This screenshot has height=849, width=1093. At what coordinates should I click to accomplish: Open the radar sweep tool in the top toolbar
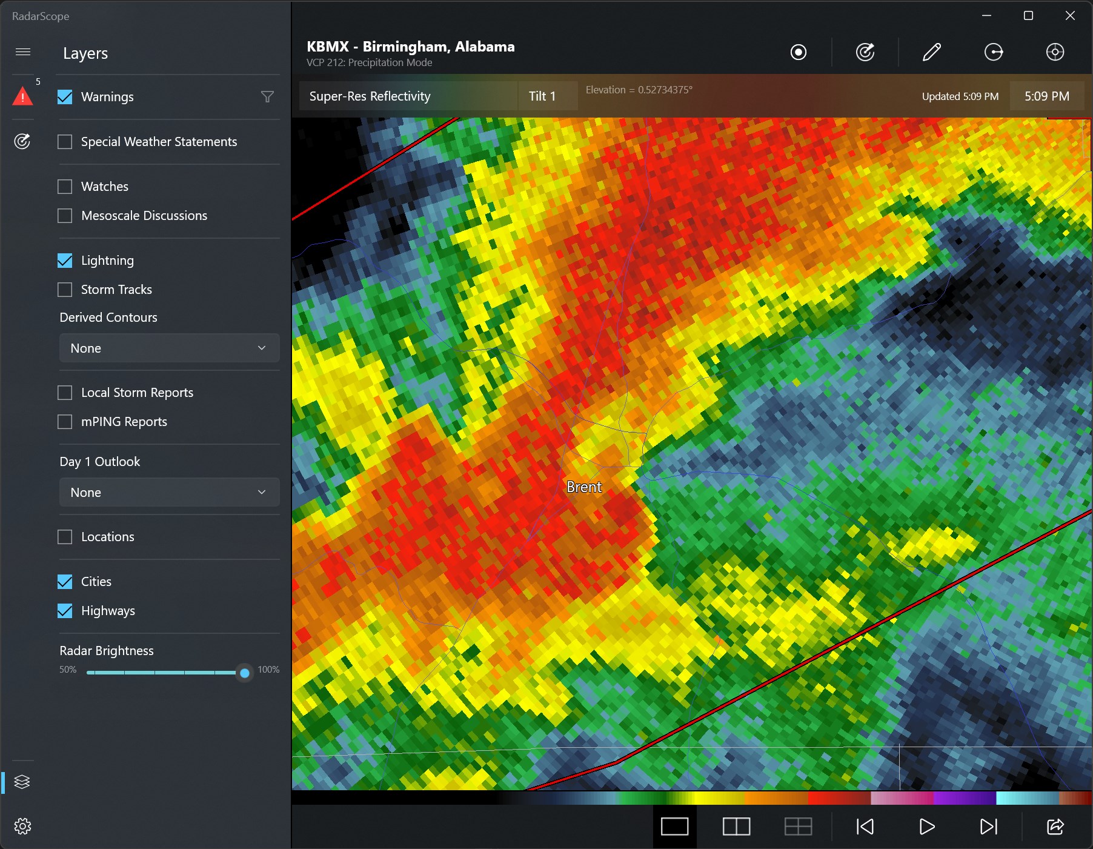coord(865,52)
